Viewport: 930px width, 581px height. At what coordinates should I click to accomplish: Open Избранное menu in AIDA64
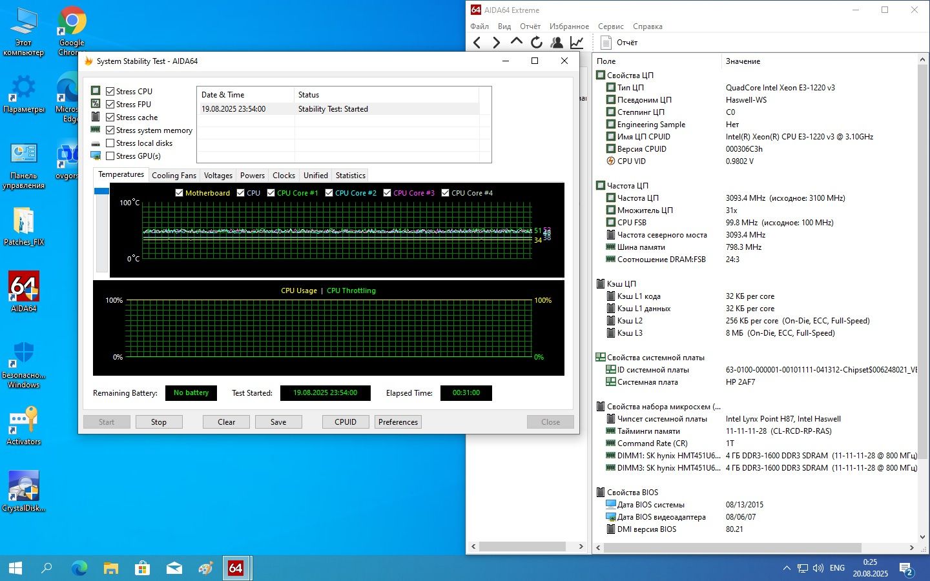569,26
